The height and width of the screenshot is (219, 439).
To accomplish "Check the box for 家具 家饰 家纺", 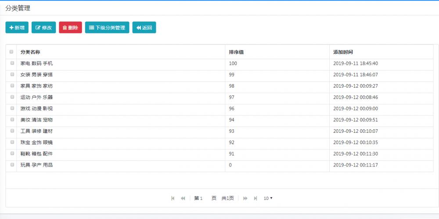I will [12, 86].
